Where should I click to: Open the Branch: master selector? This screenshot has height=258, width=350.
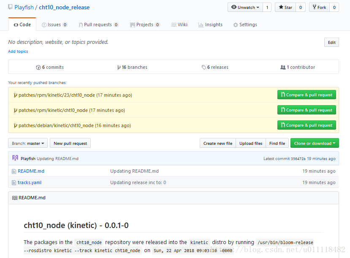[x=28, y=143]
